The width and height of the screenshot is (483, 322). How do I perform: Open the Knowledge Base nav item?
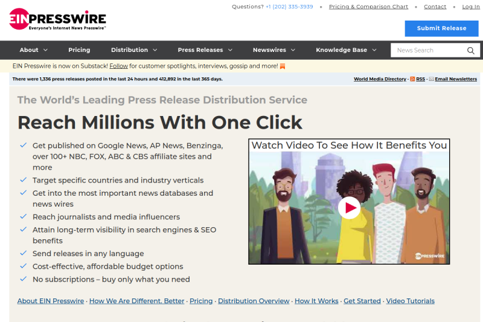341,50
